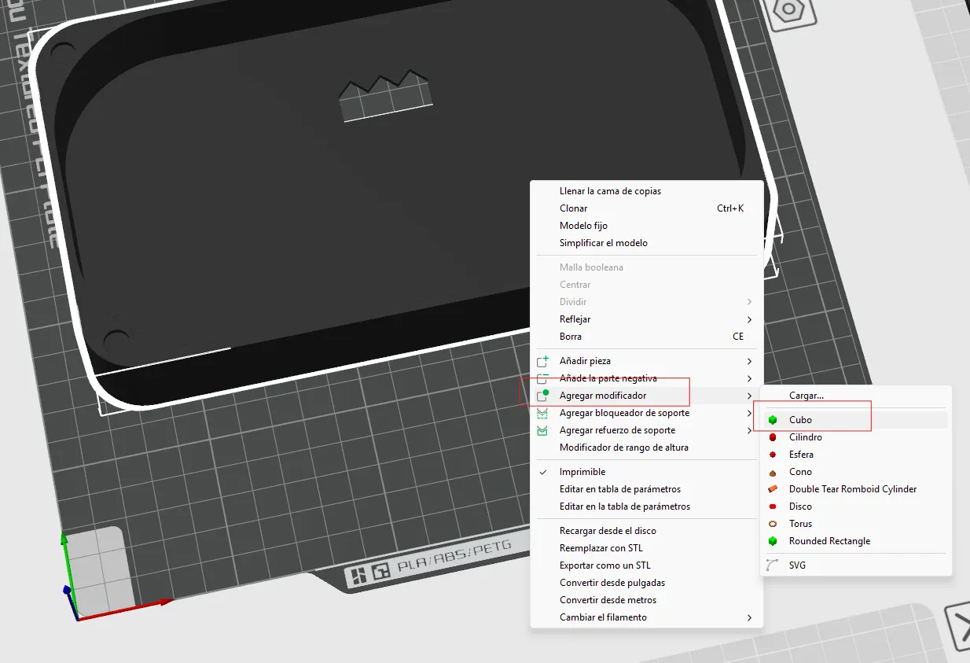The image size is (970, 663).
Task: Select the Esfera shape icon
Action: [x=773, y=455]
